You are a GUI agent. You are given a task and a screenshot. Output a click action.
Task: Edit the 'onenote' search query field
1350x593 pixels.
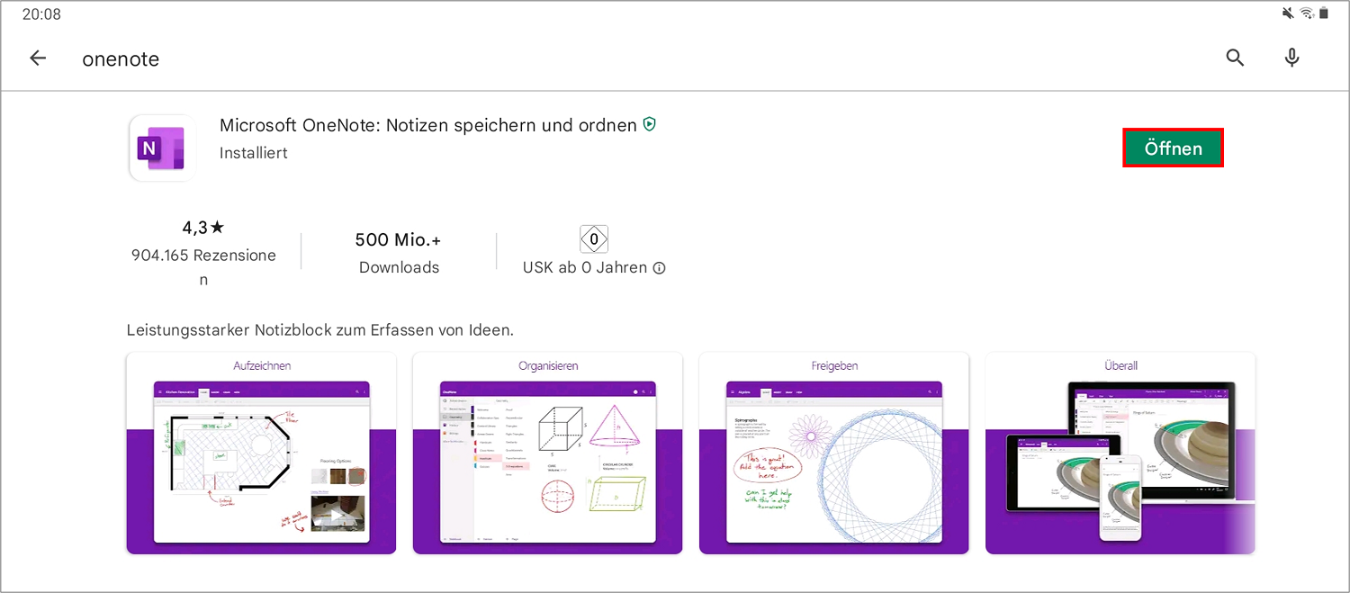pyautogui.click(x=121, y=58)
